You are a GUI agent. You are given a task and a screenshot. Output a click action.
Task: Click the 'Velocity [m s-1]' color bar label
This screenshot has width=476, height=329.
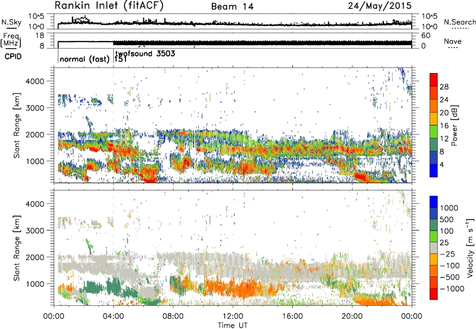point(470,248)
